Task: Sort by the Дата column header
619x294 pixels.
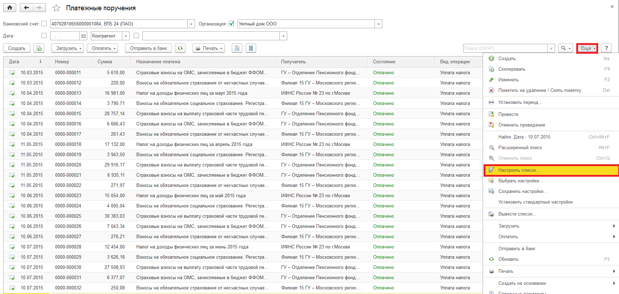Action: click(26, 61)
